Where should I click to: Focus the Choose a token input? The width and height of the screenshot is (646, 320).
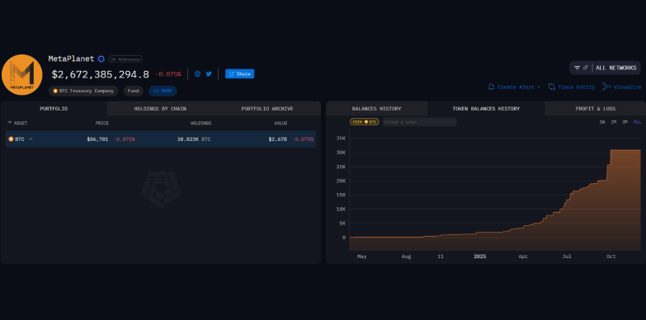[x=419, y=122]
